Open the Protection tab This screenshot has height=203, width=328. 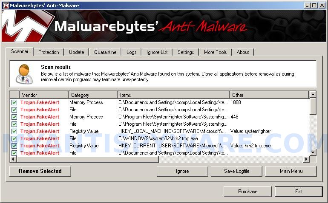[x=49, y=52]
